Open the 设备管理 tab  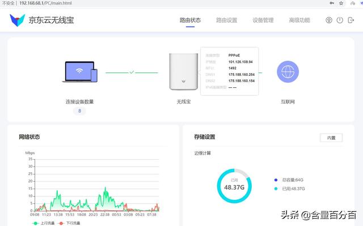(263, 20)
